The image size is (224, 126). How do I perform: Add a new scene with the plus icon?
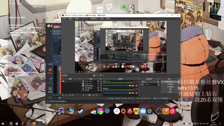click(x=63, y=95)
